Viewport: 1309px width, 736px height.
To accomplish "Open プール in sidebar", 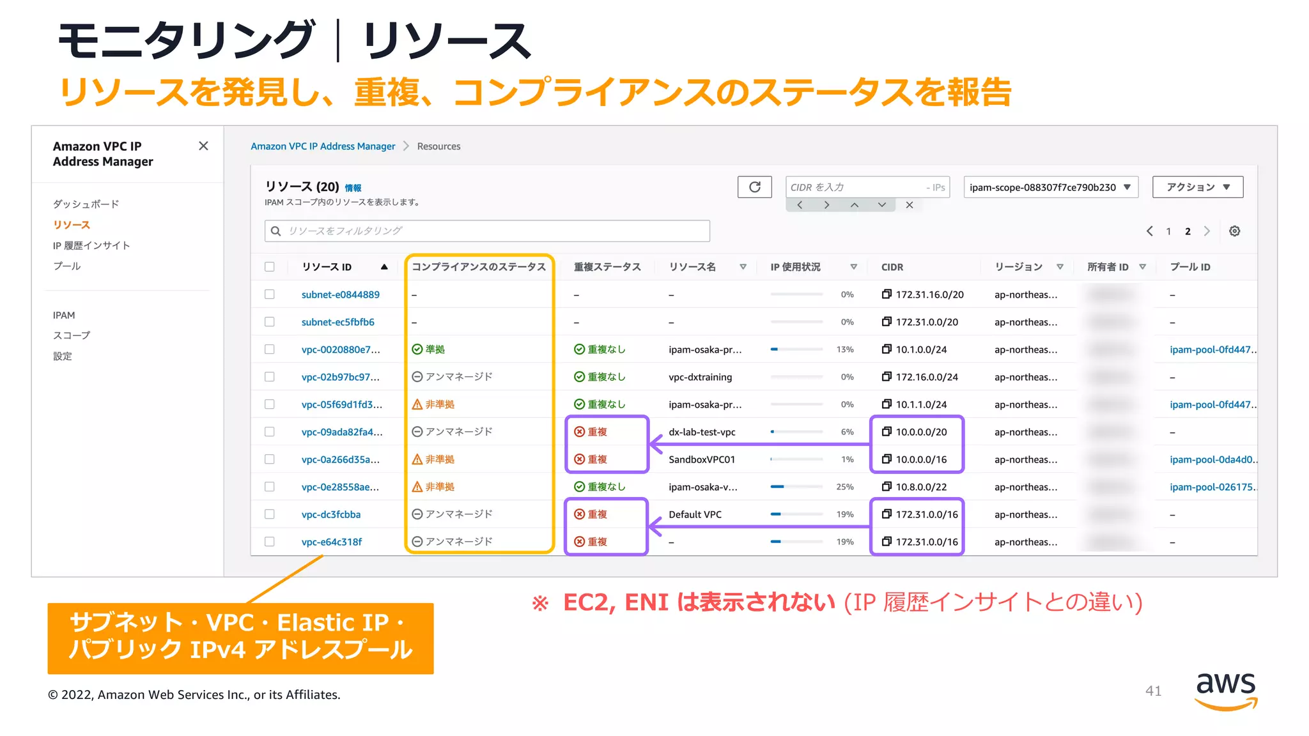I will click(66, 266).
